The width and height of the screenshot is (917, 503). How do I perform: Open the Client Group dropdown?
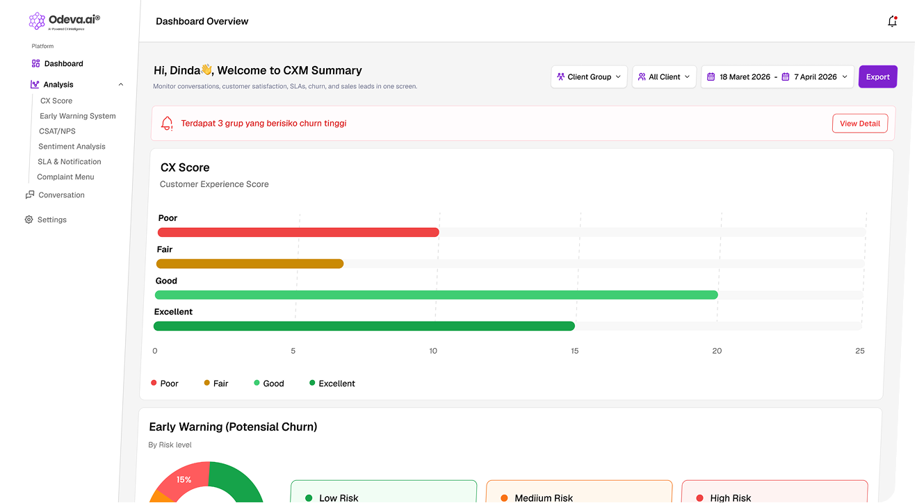[590, 77]
